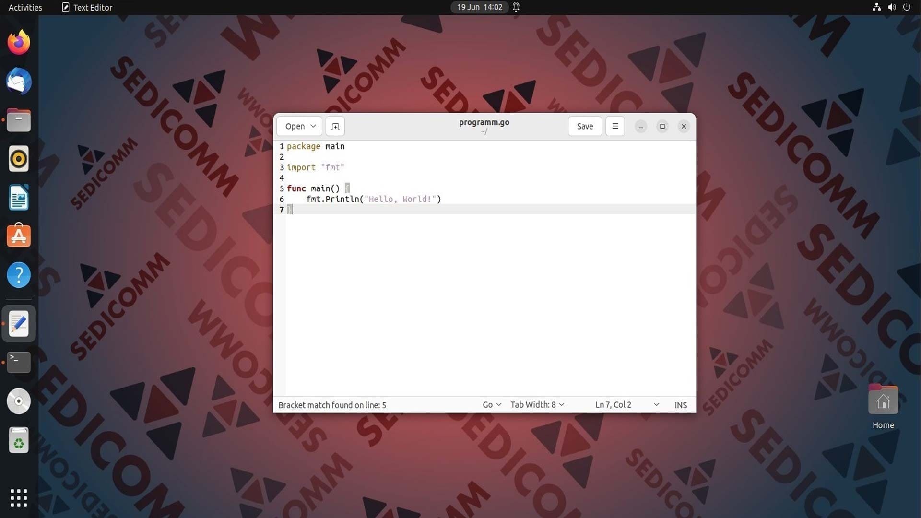Open the Help question mark icon
Screen dimensions: 921x518
click(19, 275)
